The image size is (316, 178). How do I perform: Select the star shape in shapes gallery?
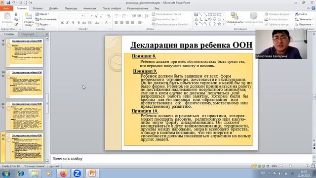point(219,24)
